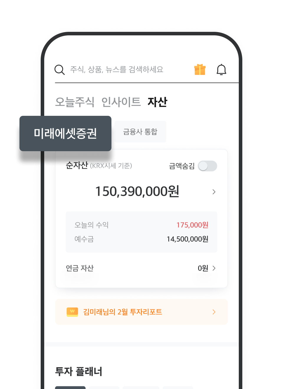Screen dimensions: 283x389
Task: Switch to the 인사이트 tab
Action: coord(121,102)
